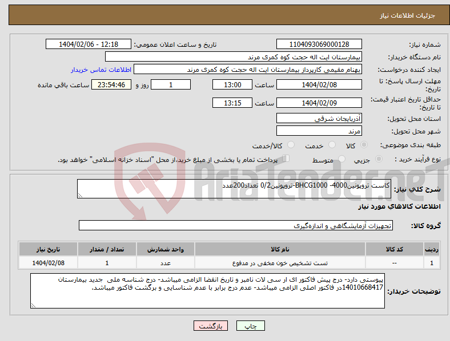Click the buyer notes text area
Viewport: 450px width, 341px height.
click(207, 291)
